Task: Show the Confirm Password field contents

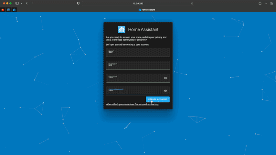Action: click(x=165, y=91)
